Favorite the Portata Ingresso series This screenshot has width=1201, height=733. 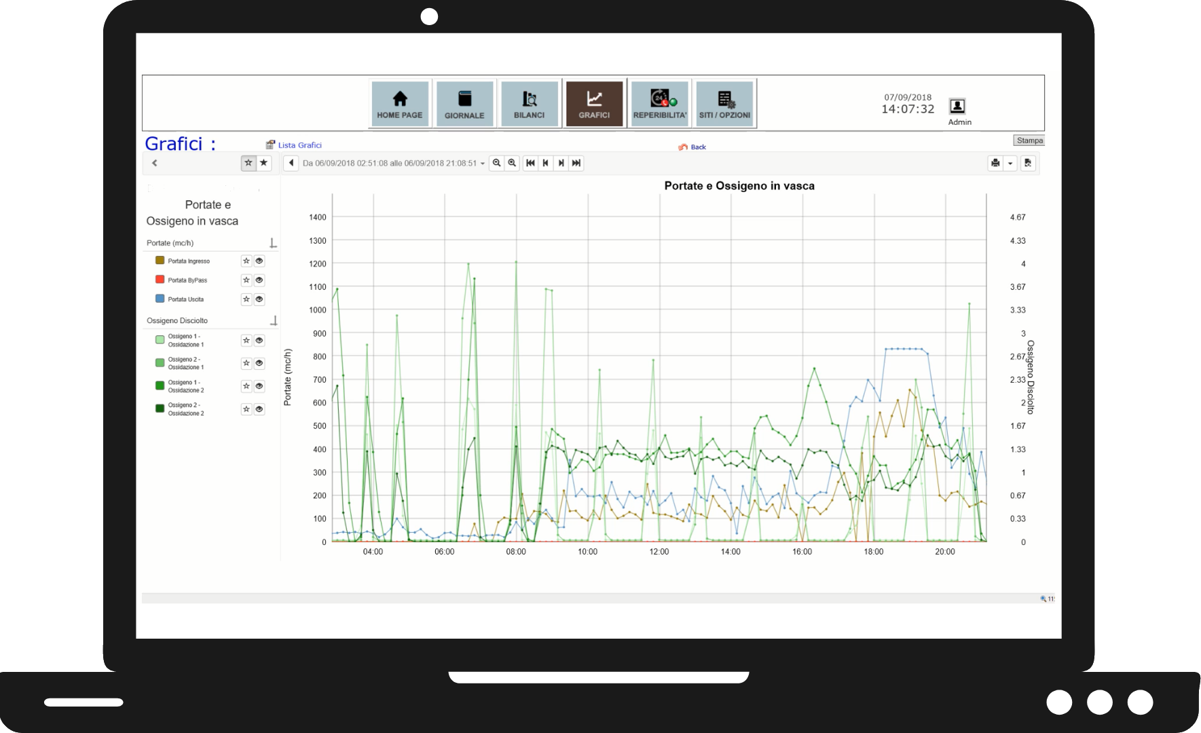click(246, 261)
